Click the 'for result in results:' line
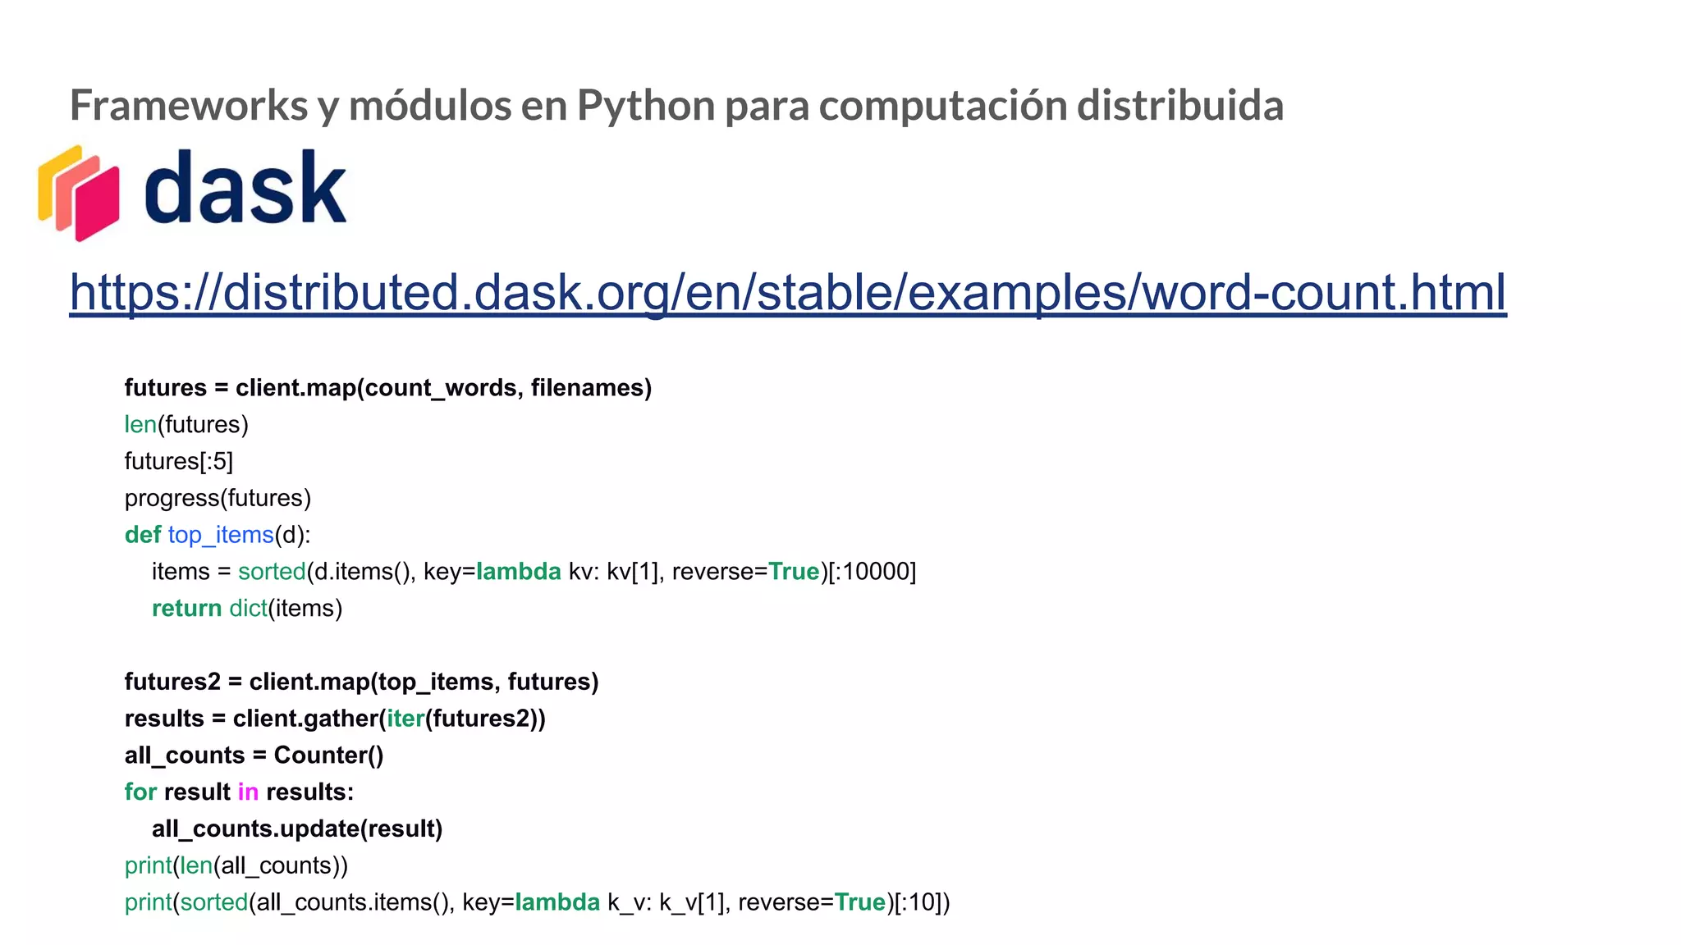Image resolution: width=1681 pixels, height=945 pixels. tap(239, 792)
